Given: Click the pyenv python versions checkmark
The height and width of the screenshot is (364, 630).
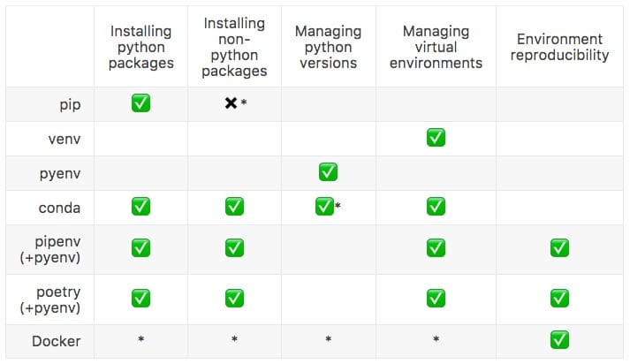Looking at the screenshot, I should (x=328, y=172).
